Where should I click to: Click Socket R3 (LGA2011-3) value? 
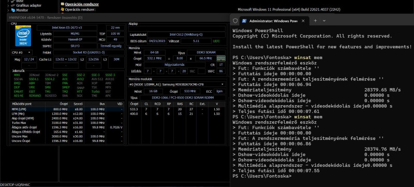pyautogui.click(x=88, y=52)
